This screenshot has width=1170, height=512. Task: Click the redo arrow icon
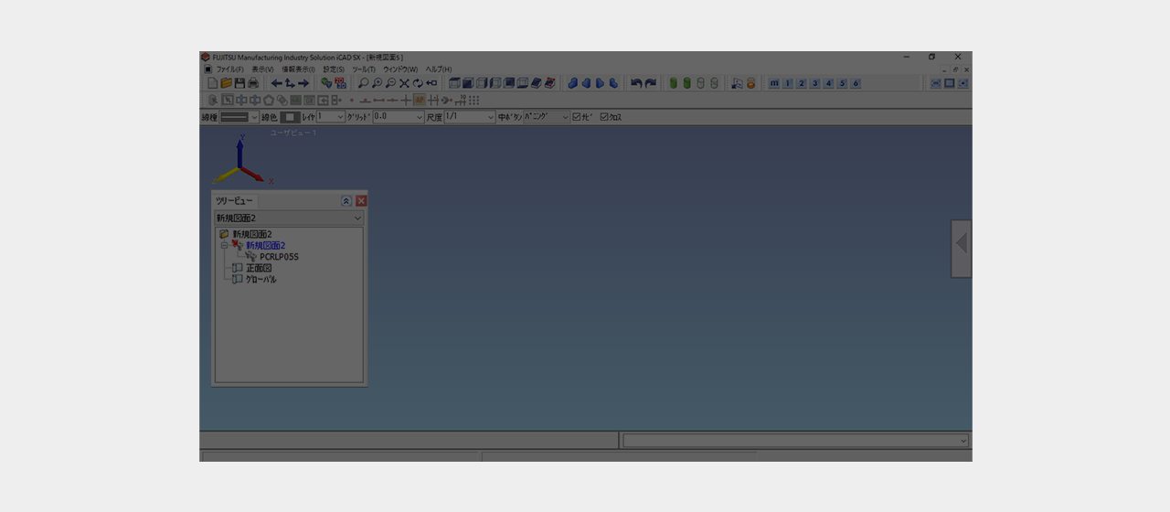click(651, 83)
